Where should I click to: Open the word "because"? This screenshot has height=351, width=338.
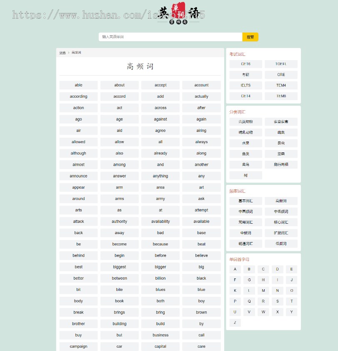click(160, 244)
